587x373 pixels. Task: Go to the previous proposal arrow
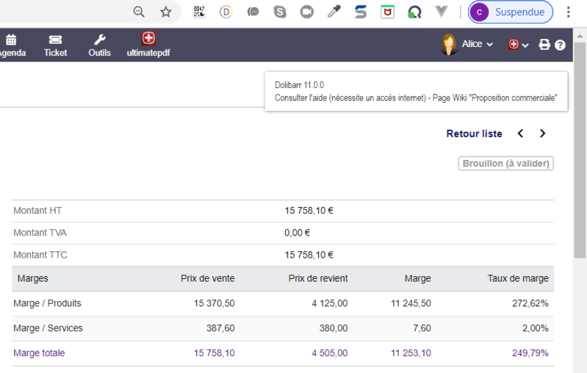[521, 134]
